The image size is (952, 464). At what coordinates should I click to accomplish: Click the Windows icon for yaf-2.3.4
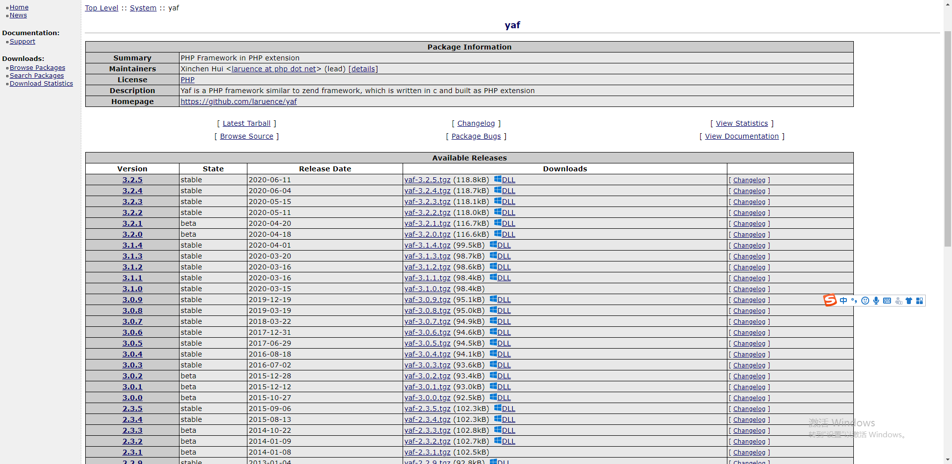point(498,419)
